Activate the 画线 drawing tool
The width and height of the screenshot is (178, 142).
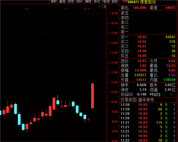(88, 2)
